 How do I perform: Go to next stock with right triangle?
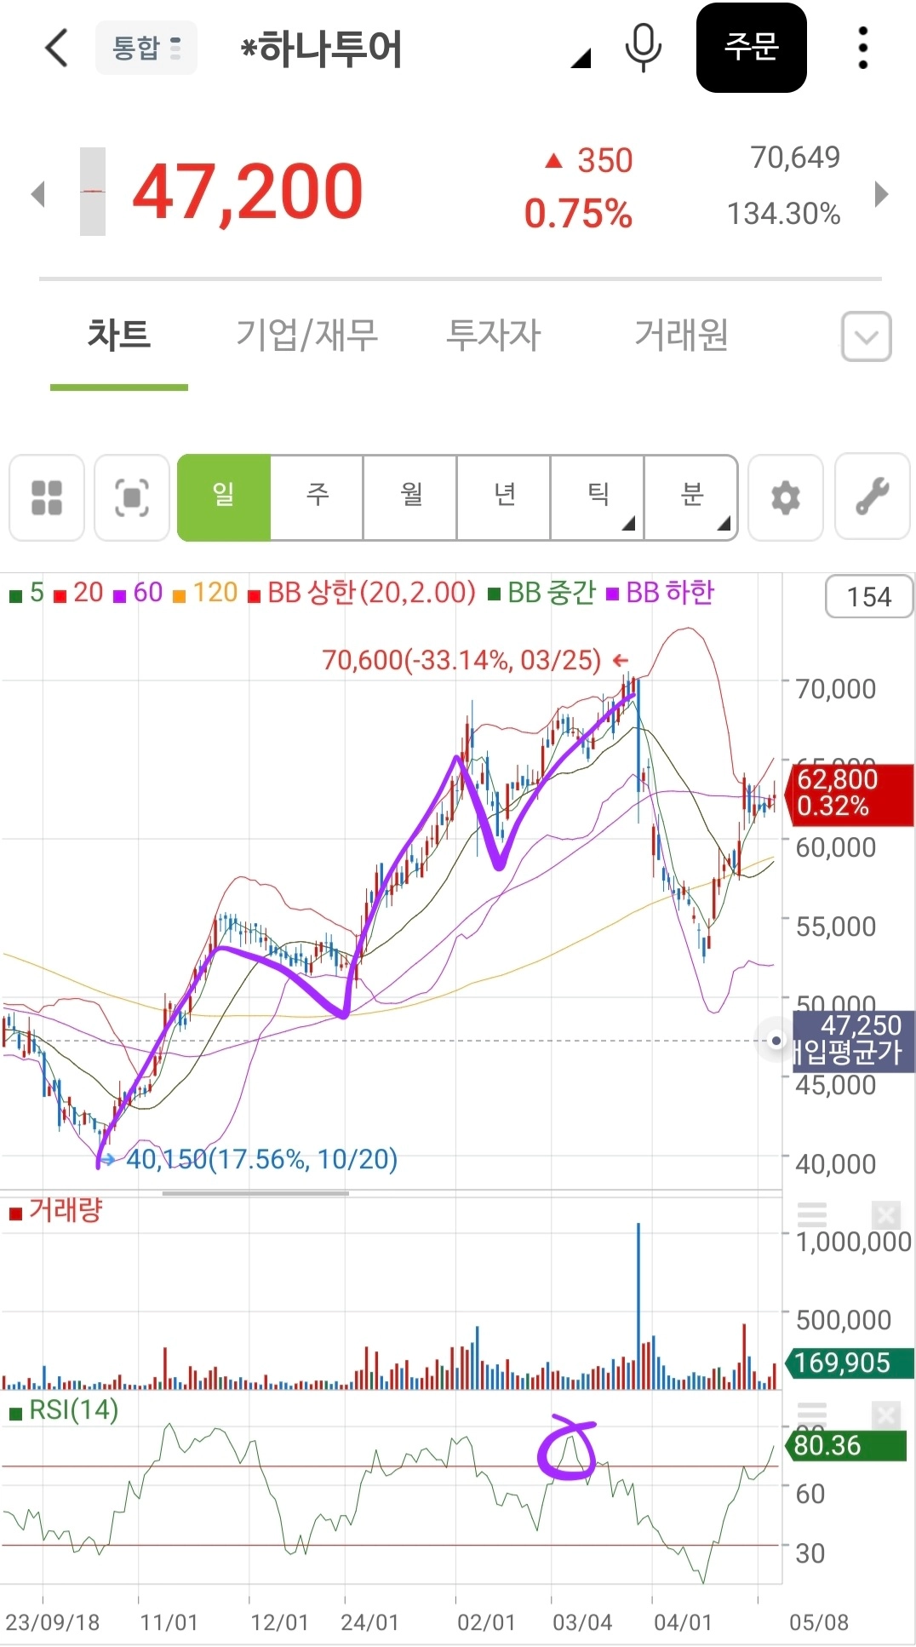pyautogui.click(x=882, y=194)
